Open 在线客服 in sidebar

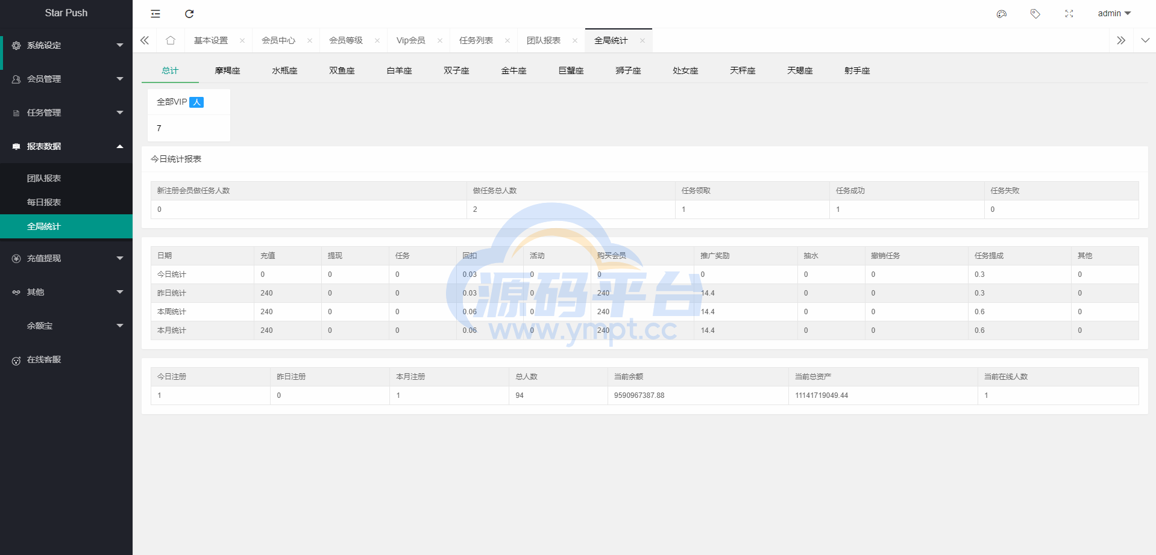click(x=66, y=359)
